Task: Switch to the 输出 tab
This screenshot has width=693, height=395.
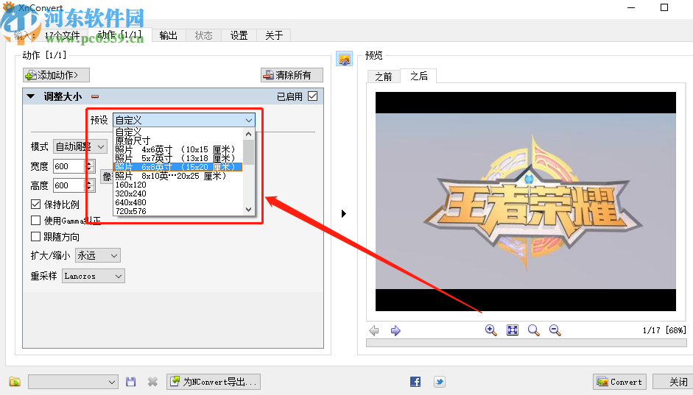Action: click(x=169, y=35)
